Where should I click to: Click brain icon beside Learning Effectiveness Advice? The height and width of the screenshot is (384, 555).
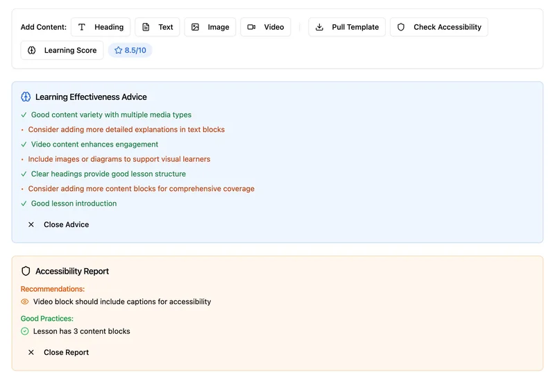click(x=26, y=97)
